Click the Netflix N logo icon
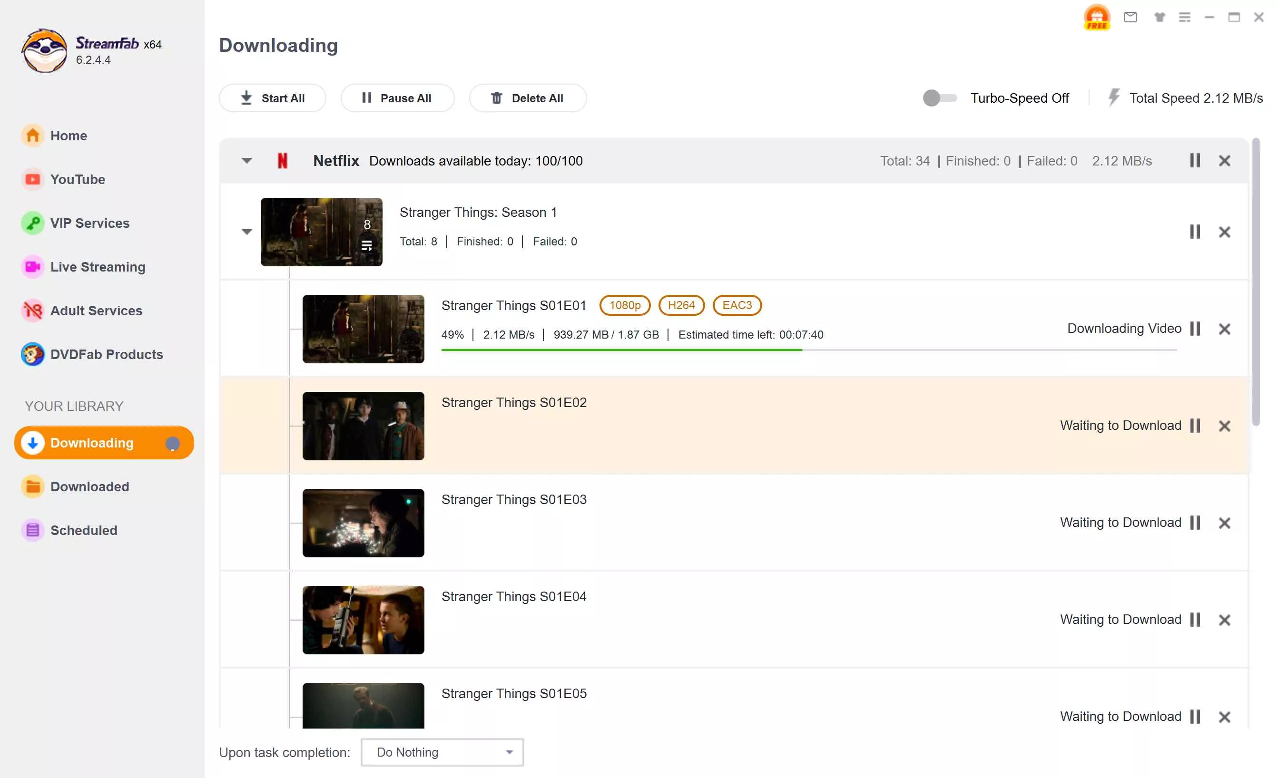The image size is (1278, 778). [282, 161]
